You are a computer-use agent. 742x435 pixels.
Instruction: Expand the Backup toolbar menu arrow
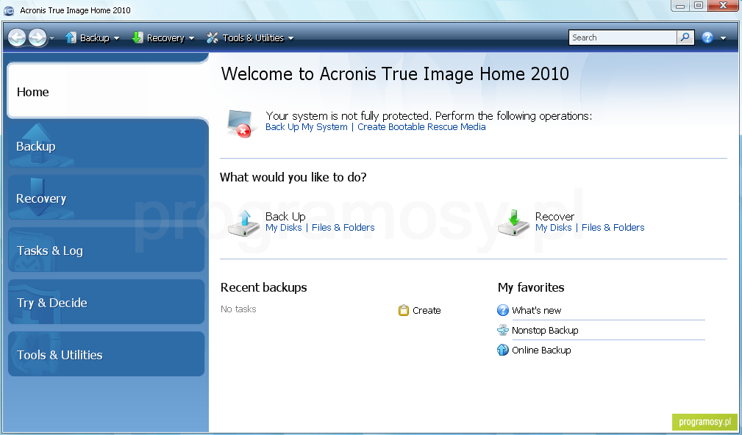116,38
